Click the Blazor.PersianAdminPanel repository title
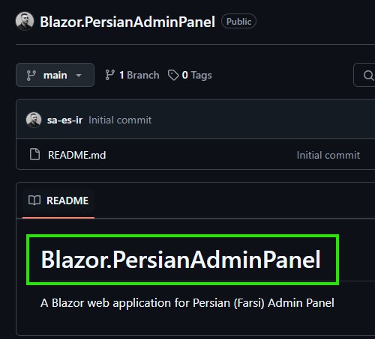This screenshot has height=339, width=375. (127, 22)
